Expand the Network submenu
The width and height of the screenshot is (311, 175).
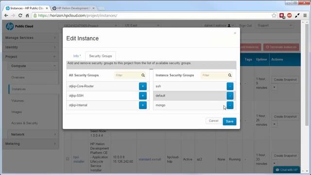pyautogui.click(x=33, y=134)
